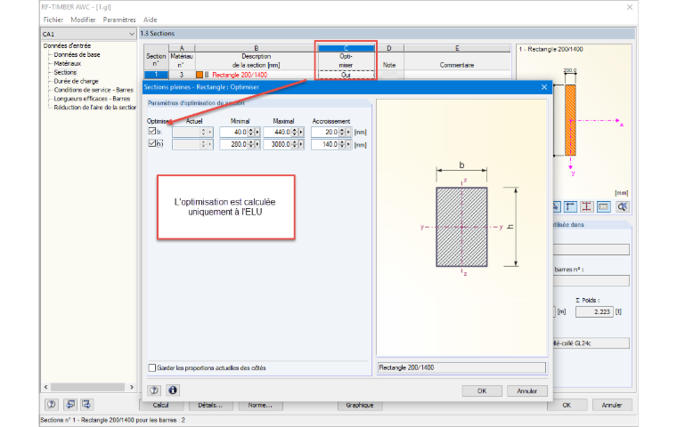
Task: Adjust the maximal h value spinner
Action: pos(295,144)
